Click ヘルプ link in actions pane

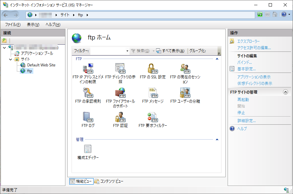[x=242, y=129]
